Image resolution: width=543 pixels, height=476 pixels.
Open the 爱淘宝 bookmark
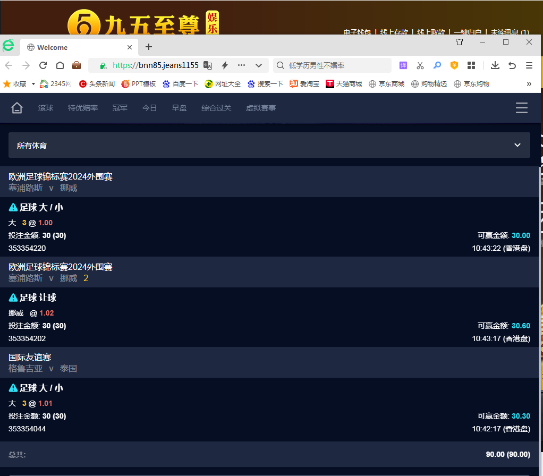(x=304, y=84)
